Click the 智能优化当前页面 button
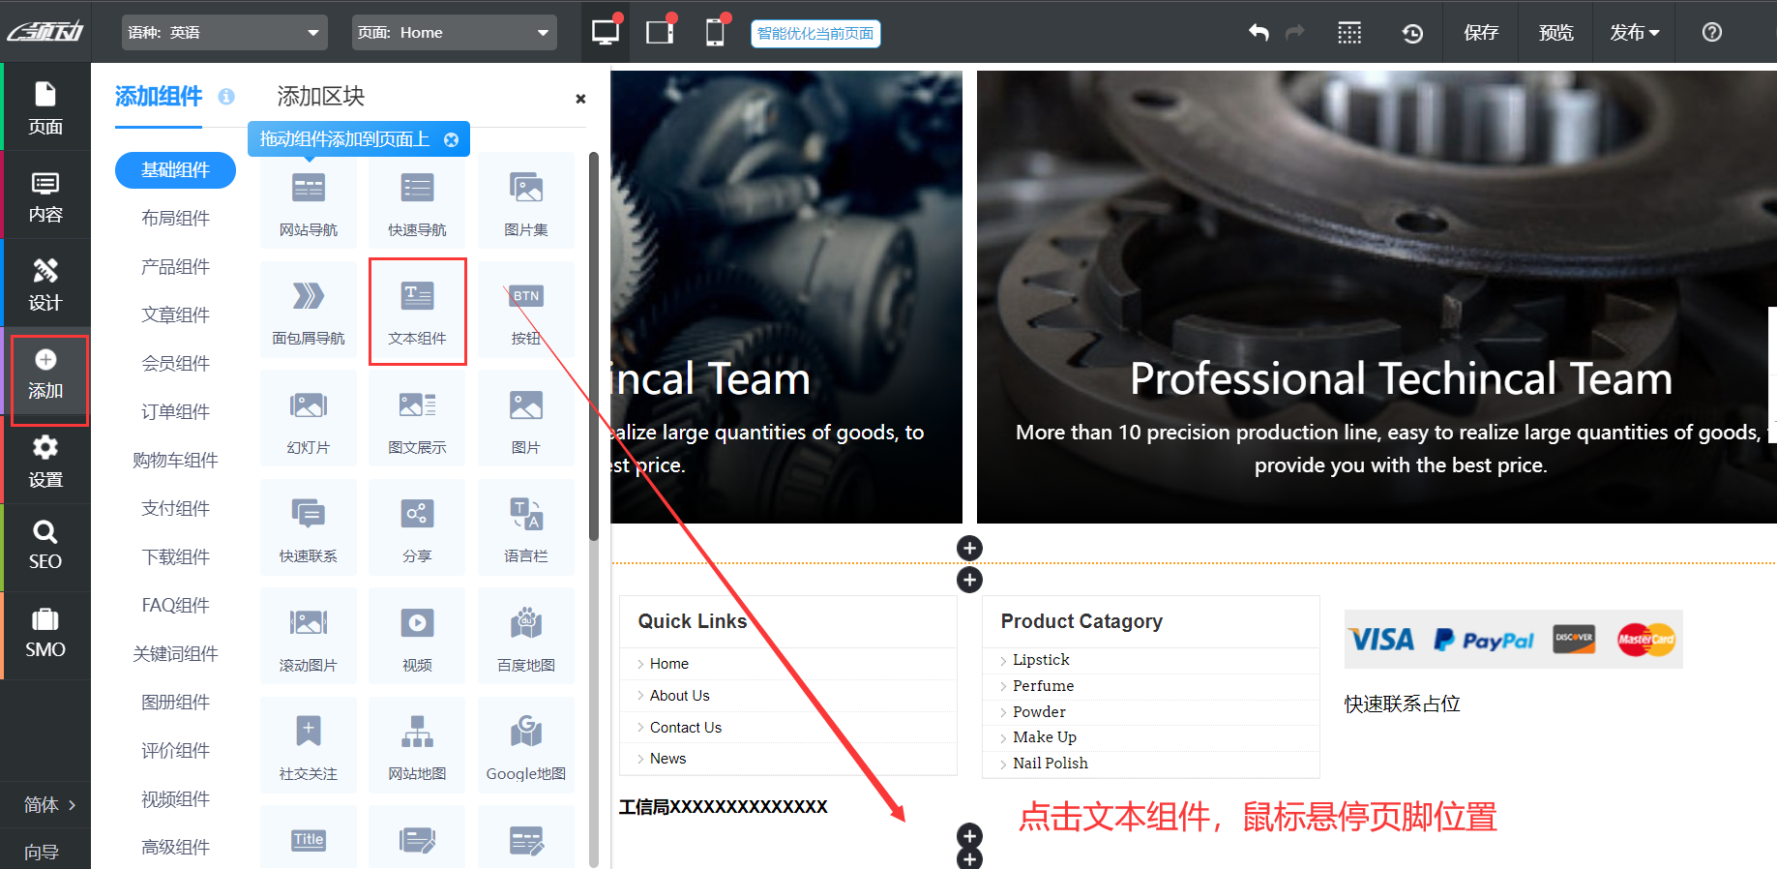Viewport: 1777px width, 869px height. click(x=814, y=34)
